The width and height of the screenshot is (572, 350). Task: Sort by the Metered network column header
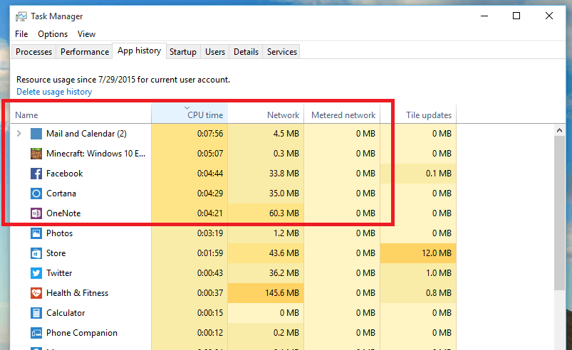pos(342,114)
